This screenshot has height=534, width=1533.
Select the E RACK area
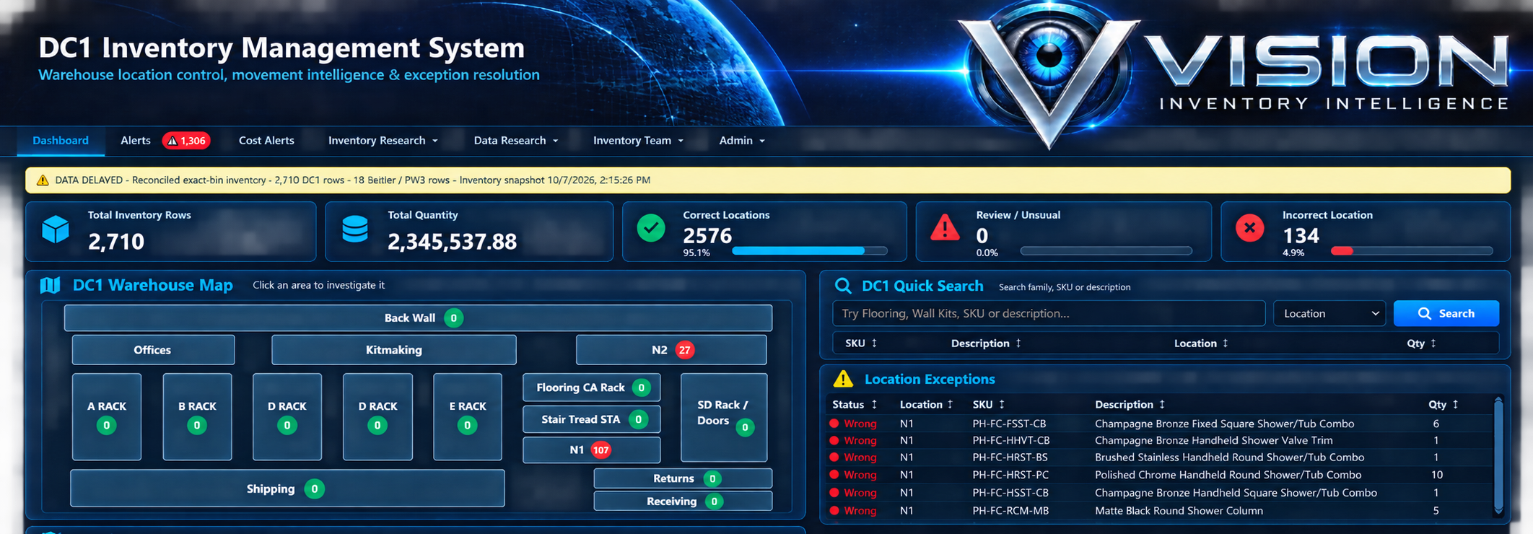point(467,416)
